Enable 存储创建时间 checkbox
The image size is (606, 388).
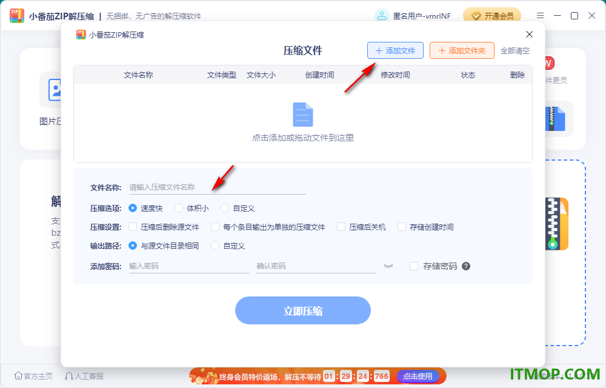[402, 227]
